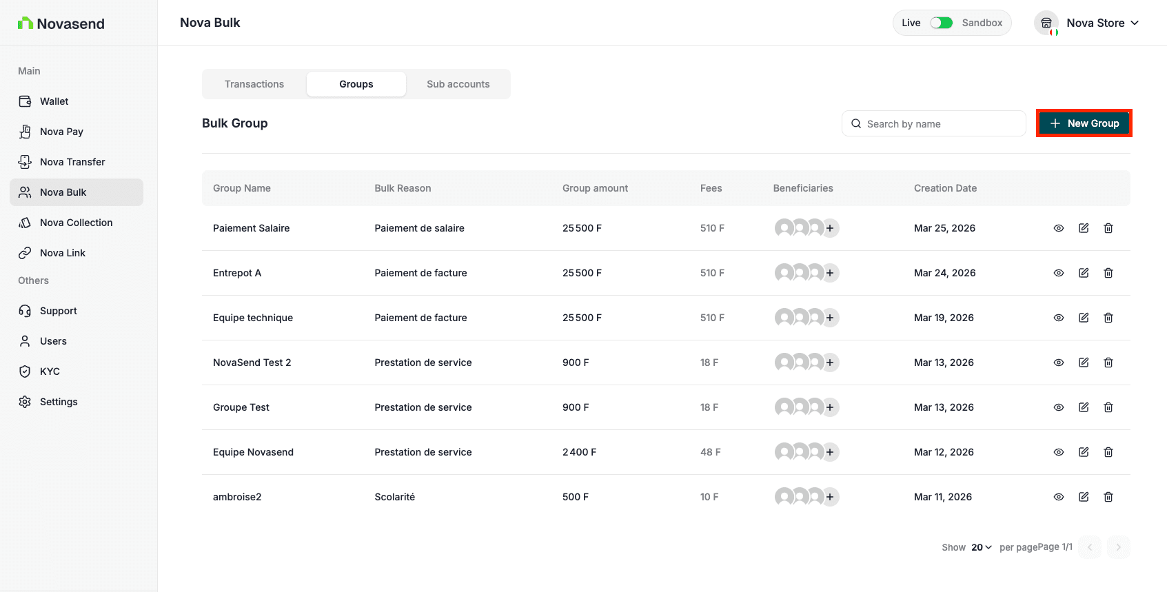
Task: Click the Search by name field
Action: click(937, 124)
